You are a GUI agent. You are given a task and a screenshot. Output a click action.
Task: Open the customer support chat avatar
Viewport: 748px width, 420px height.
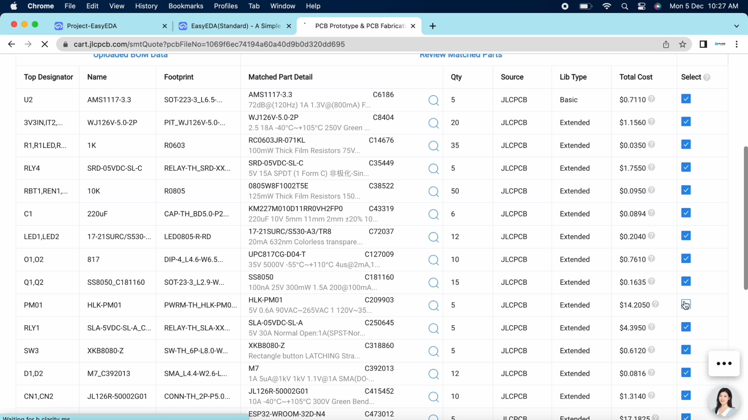click(724, 401)
